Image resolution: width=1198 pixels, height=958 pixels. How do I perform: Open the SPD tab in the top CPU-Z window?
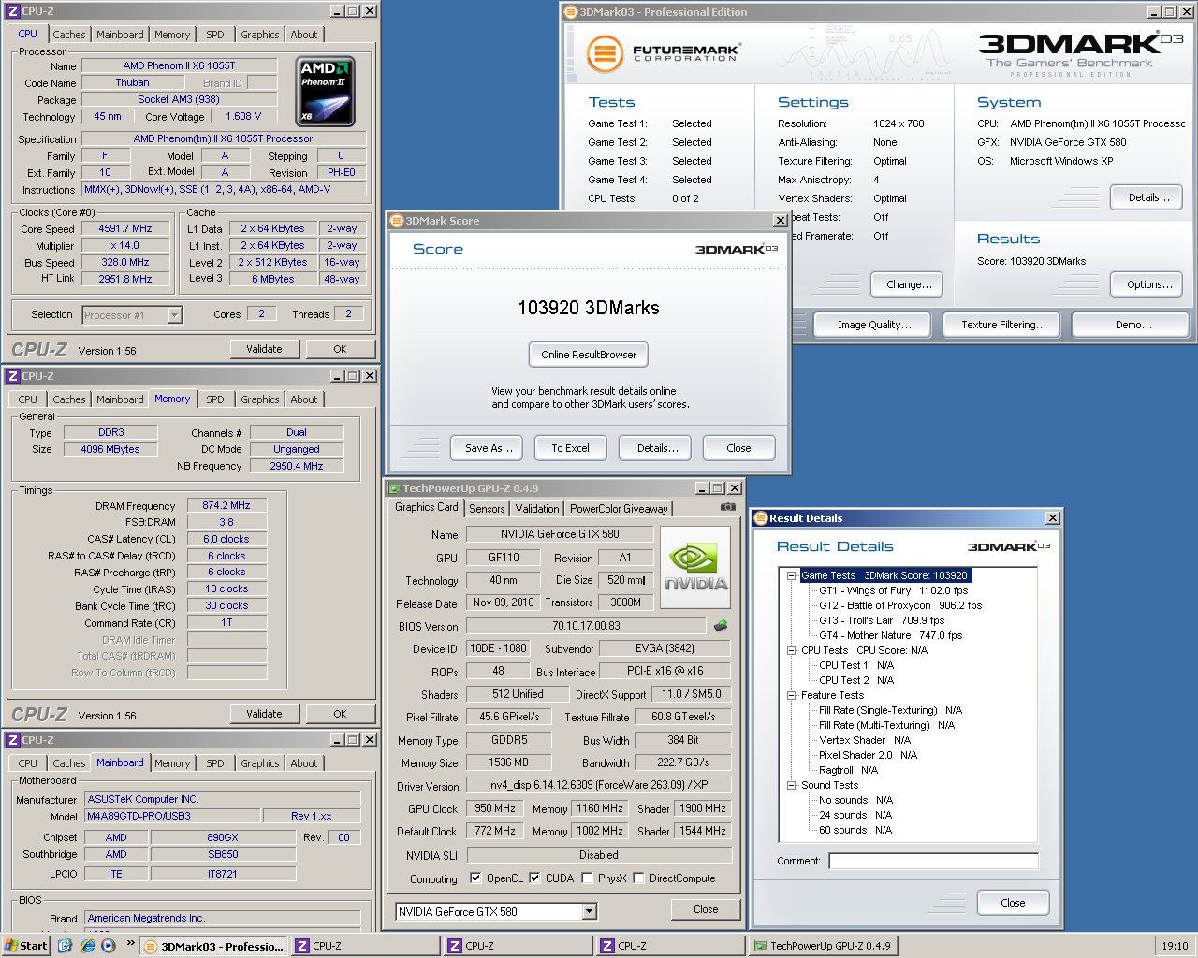[x=215, y=35]
